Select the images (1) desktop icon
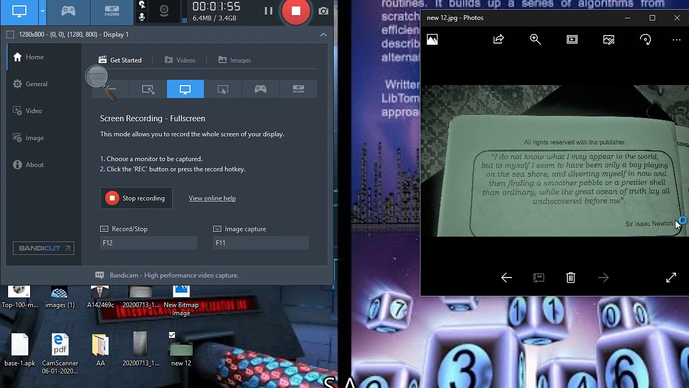689x388 pixels. 60,297
